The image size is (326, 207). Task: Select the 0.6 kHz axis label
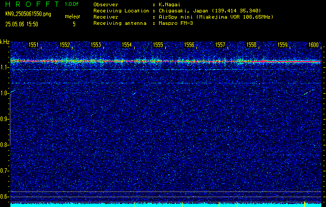4,197
